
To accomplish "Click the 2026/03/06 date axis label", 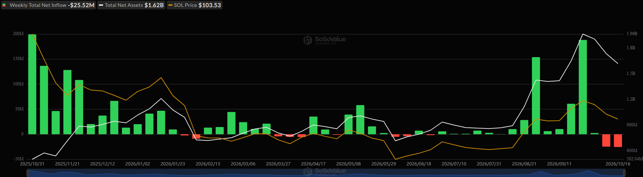I will coord(243,164).
